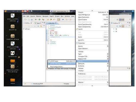Open the directx_mar2009_redist.exe desktop icon
The width and height of the screenshot is (136, 102).
pyautogui.click(x=13, y=17)
